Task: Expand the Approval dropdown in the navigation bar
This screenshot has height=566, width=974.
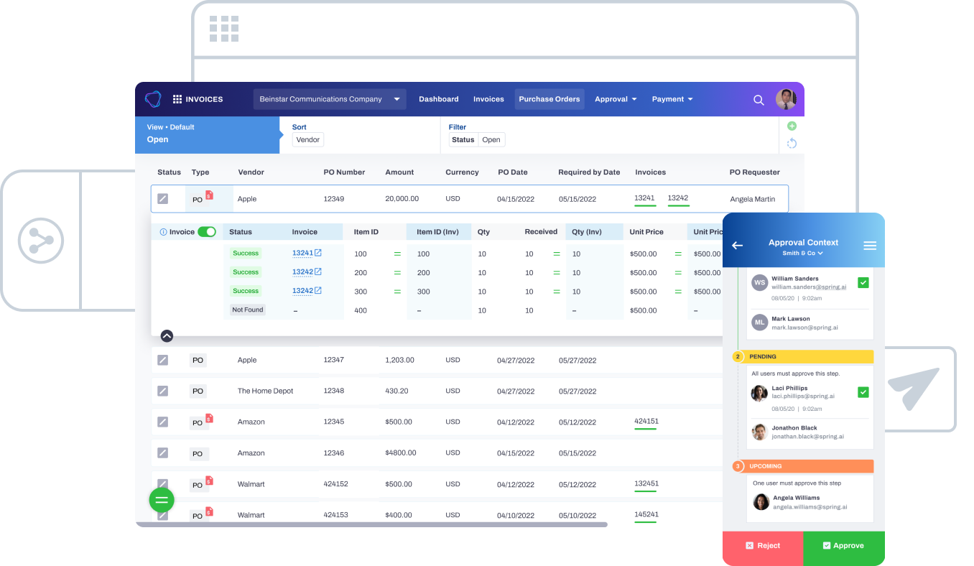Action: pyautogui.click(x=616, y=98)
